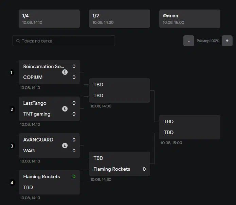This screenshot has height=205, width=236.
Task: Open AVANGUARD team entry
Action: 38,140
